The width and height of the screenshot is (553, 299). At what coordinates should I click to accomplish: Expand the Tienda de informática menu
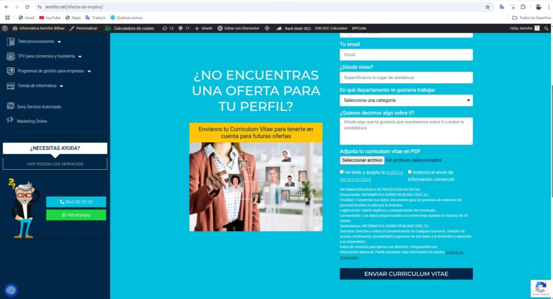[62, 86]
